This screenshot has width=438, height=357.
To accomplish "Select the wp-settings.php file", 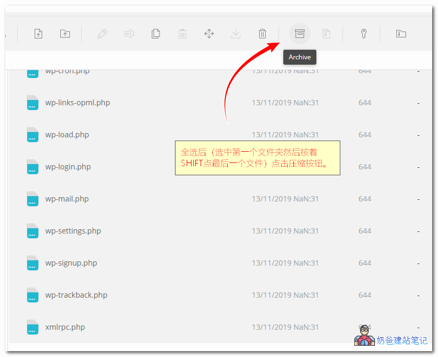I will coord(73,231).
